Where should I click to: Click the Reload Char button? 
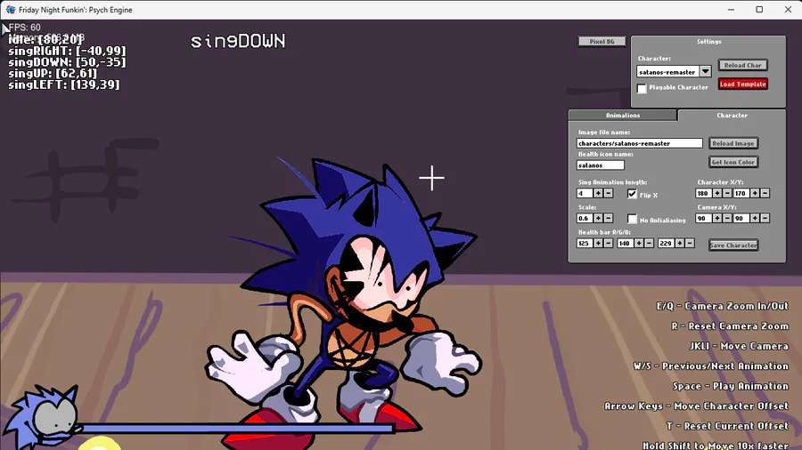[742, 65]
